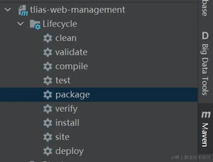Select the site lifecycle goal
Viewport: 213px width, 162px height.
coord(62,137)
